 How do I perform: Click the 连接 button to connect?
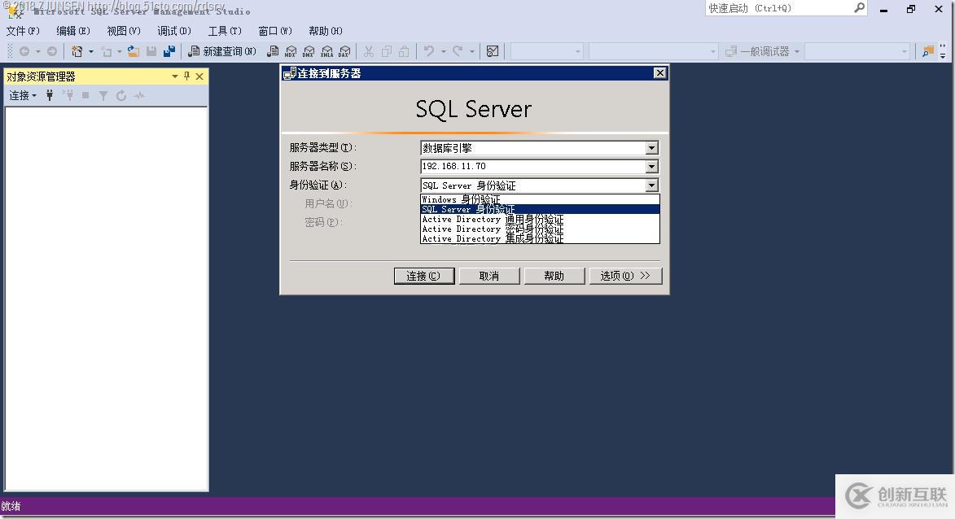pyautogui.click(x=423, y=275)
